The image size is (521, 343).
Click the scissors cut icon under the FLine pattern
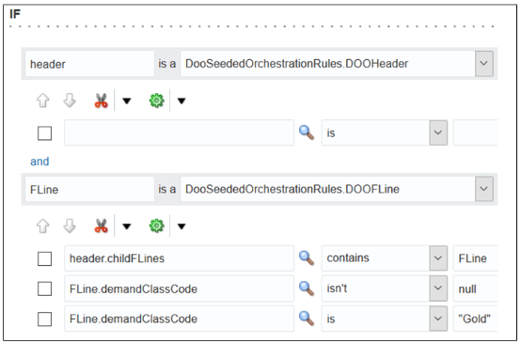101,226
